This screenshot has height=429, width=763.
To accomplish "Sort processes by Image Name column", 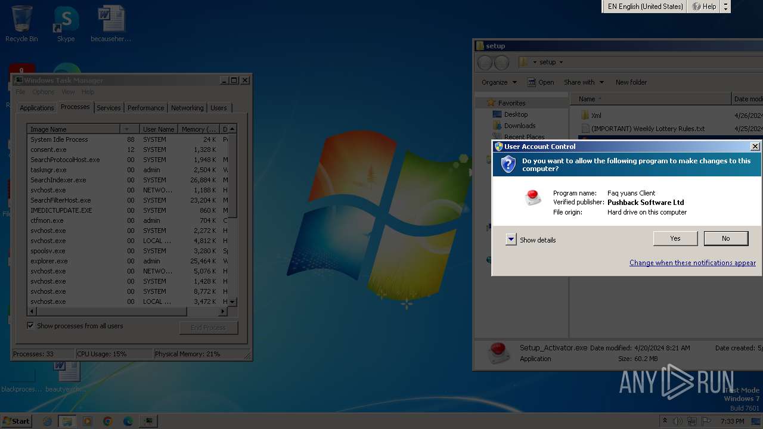I will tap(73, 129).
